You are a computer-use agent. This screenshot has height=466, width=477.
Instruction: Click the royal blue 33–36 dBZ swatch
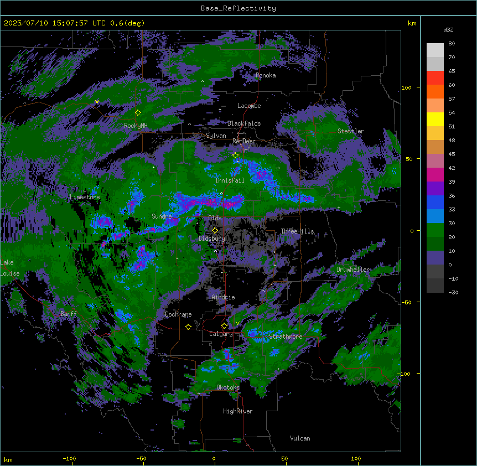[x=435, y=202]
